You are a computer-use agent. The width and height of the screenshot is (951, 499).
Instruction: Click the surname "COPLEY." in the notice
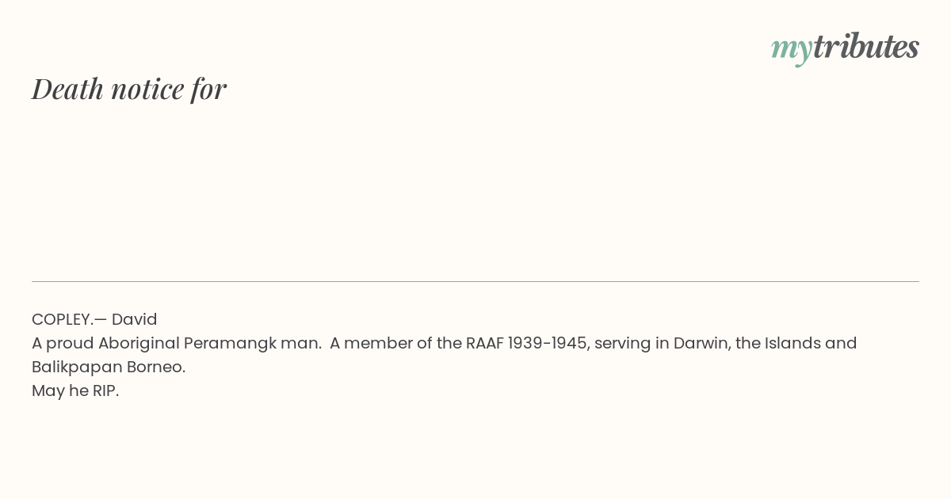tap(61, 319)
